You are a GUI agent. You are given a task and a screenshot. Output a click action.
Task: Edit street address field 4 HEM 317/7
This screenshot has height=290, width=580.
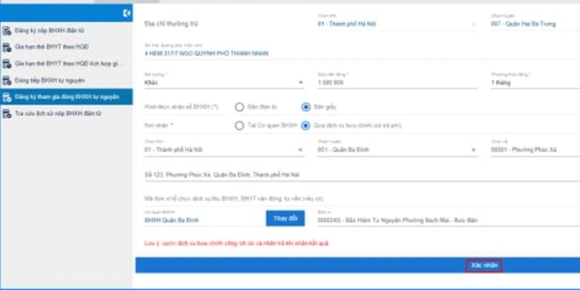click(x=362, y=53)
